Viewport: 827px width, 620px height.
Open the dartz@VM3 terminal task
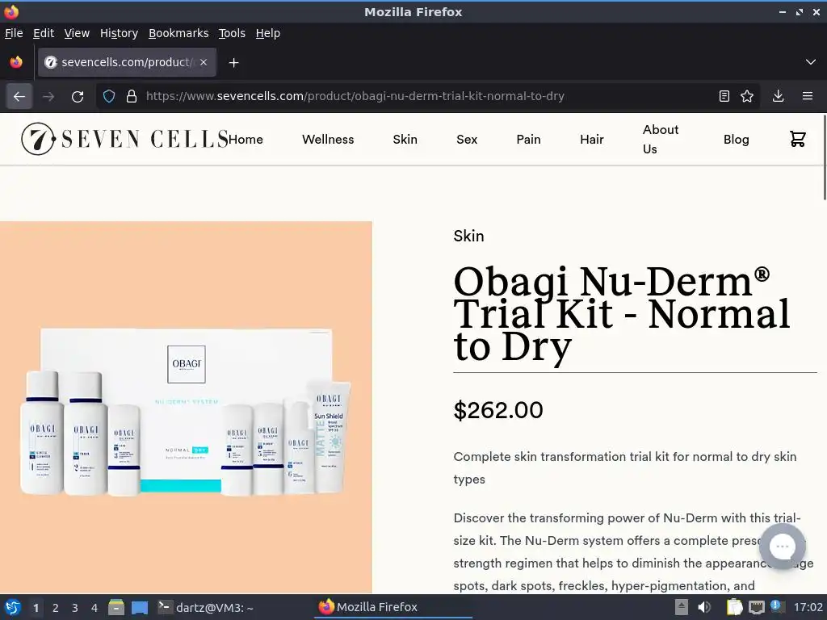[x=206, y=607]
